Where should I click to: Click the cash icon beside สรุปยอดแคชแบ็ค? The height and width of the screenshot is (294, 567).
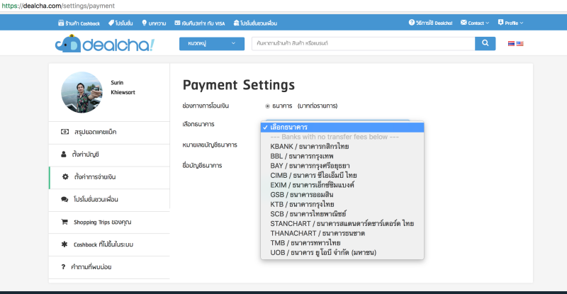[64, 132]
